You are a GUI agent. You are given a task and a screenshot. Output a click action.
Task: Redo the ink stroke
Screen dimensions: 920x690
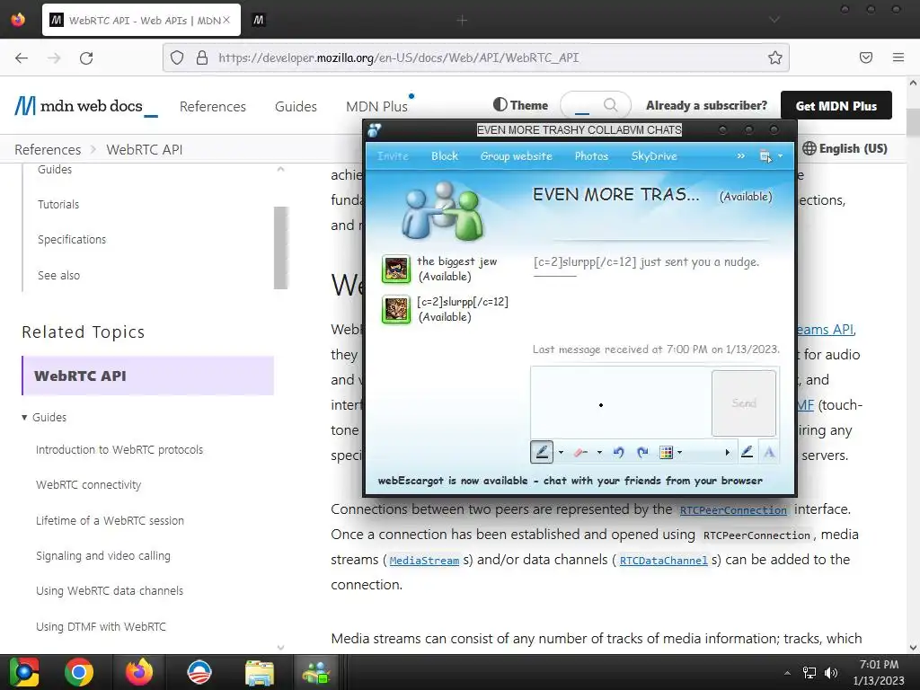click(642, 452)
